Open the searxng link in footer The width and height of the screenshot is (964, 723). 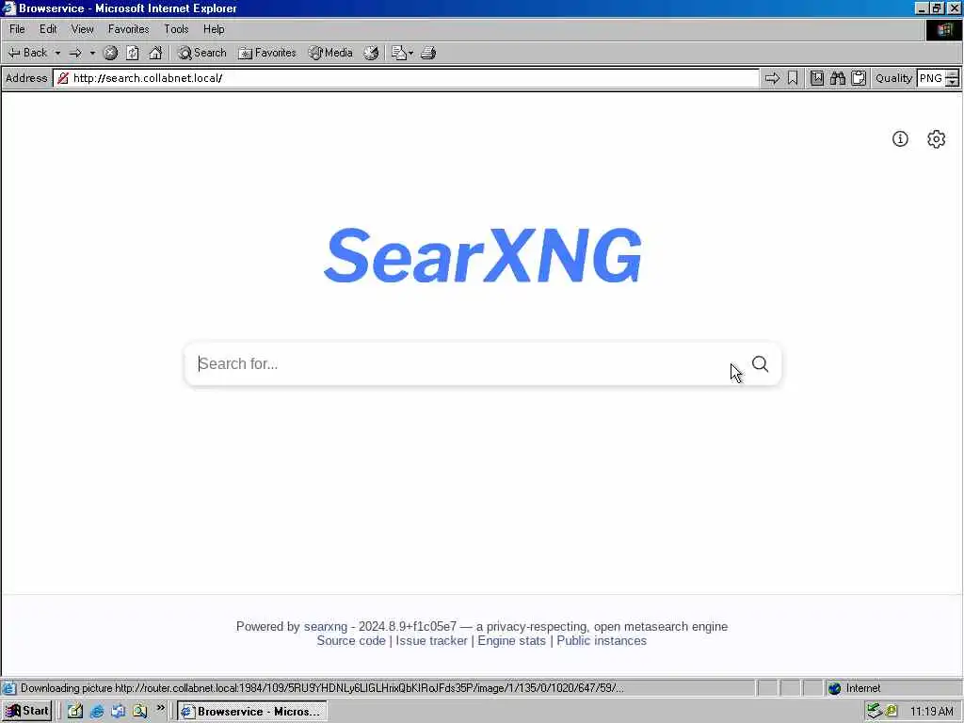pos(325,626)
